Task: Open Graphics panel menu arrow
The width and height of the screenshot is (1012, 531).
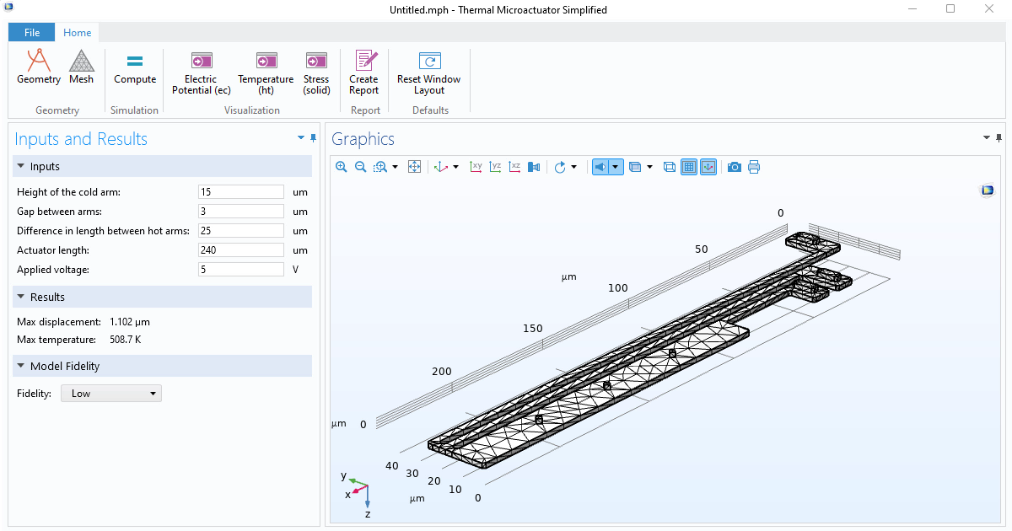Action: pyautogui.click(x=987, y=138)
